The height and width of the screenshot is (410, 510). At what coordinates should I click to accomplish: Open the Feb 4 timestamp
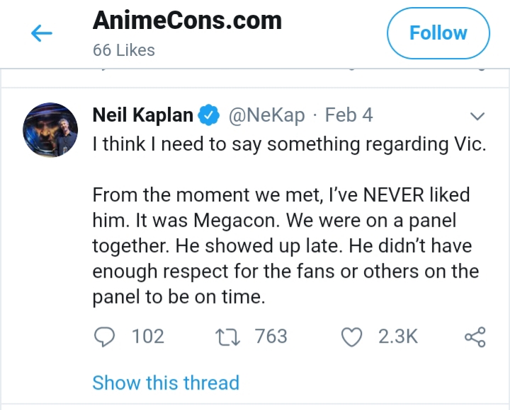pyautogui.click(x=348, y=115)
